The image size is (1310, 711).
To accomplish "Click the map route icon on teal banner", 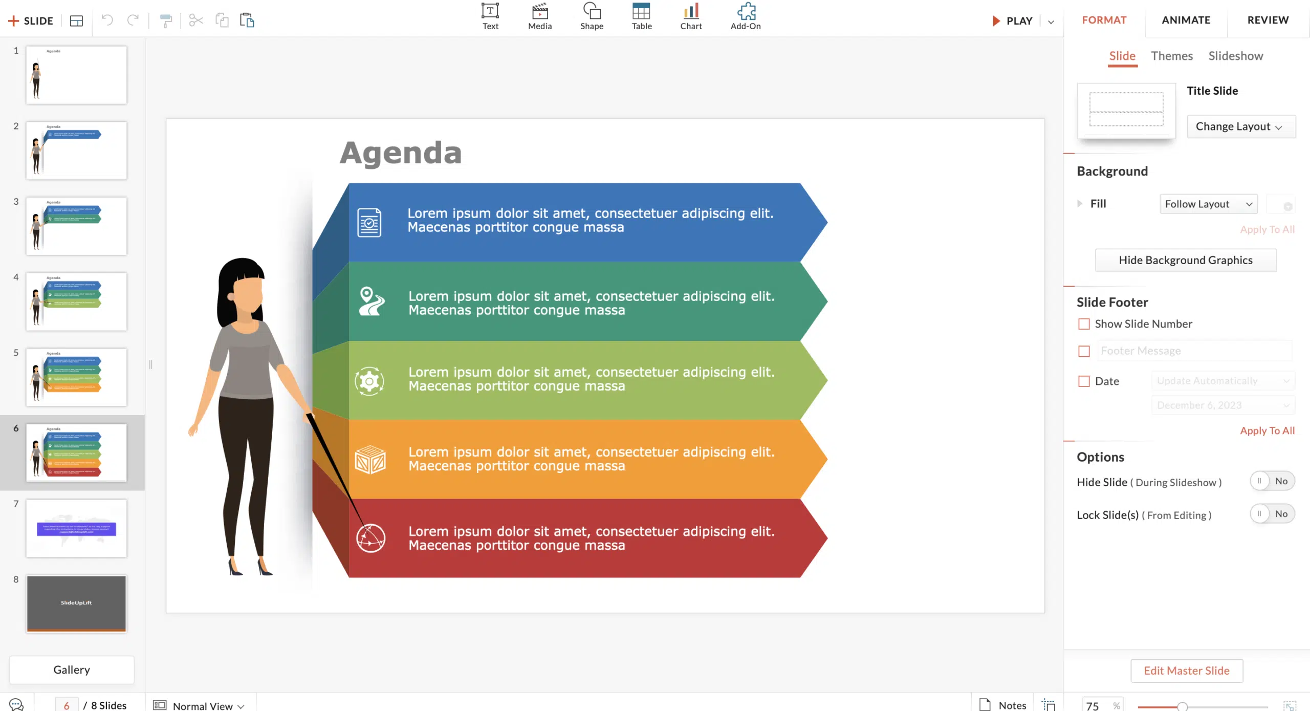I will click(372, 301).
